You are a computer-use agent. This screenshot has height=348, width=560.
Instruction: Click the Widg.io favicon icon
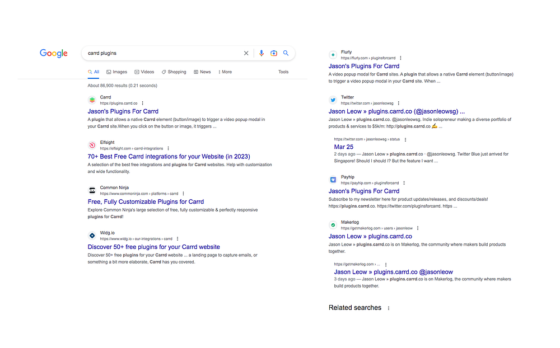pyautogui.click(x=92, y=236)
